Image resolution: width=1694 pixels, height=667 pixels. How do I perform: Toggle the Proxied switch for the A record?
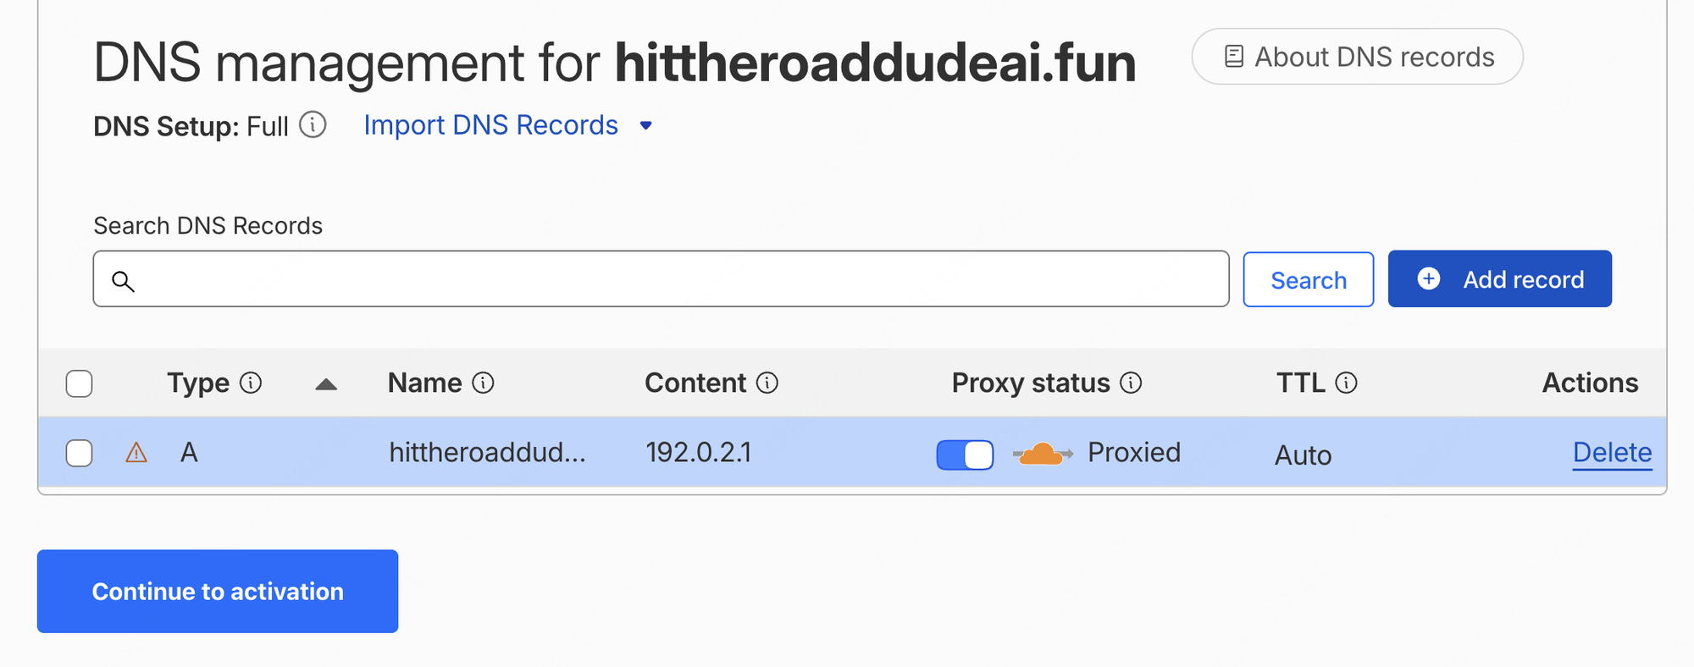click(965, 455)
